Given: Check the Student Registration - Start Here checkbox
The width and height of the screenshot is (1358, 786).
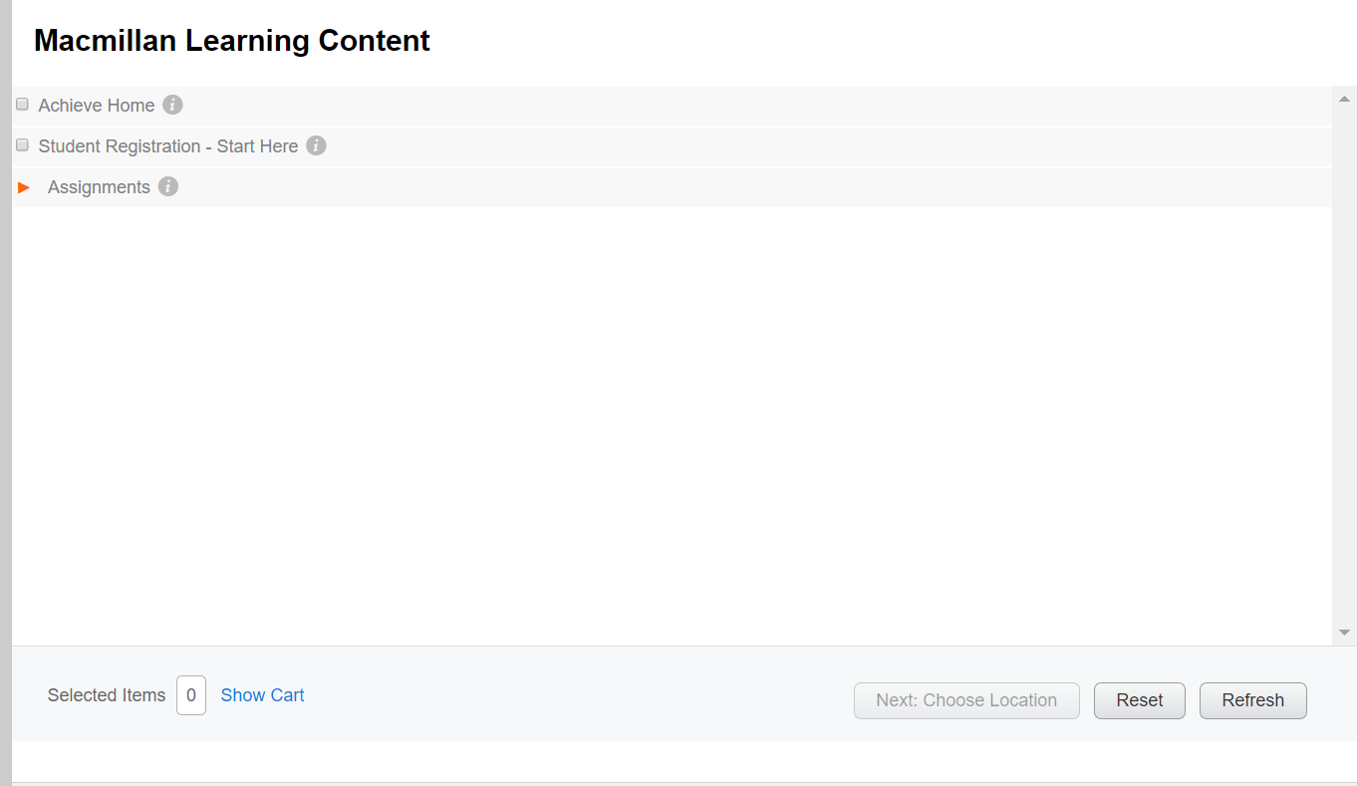Looking at the screenshot, I should (x=22, y=144).
